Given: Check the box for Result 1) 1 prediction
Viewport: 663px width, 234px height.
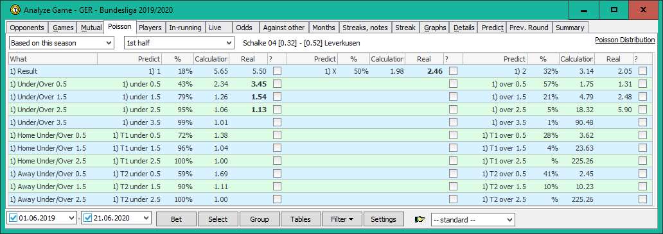Looking at the screenshot, I should coord(277,71).
